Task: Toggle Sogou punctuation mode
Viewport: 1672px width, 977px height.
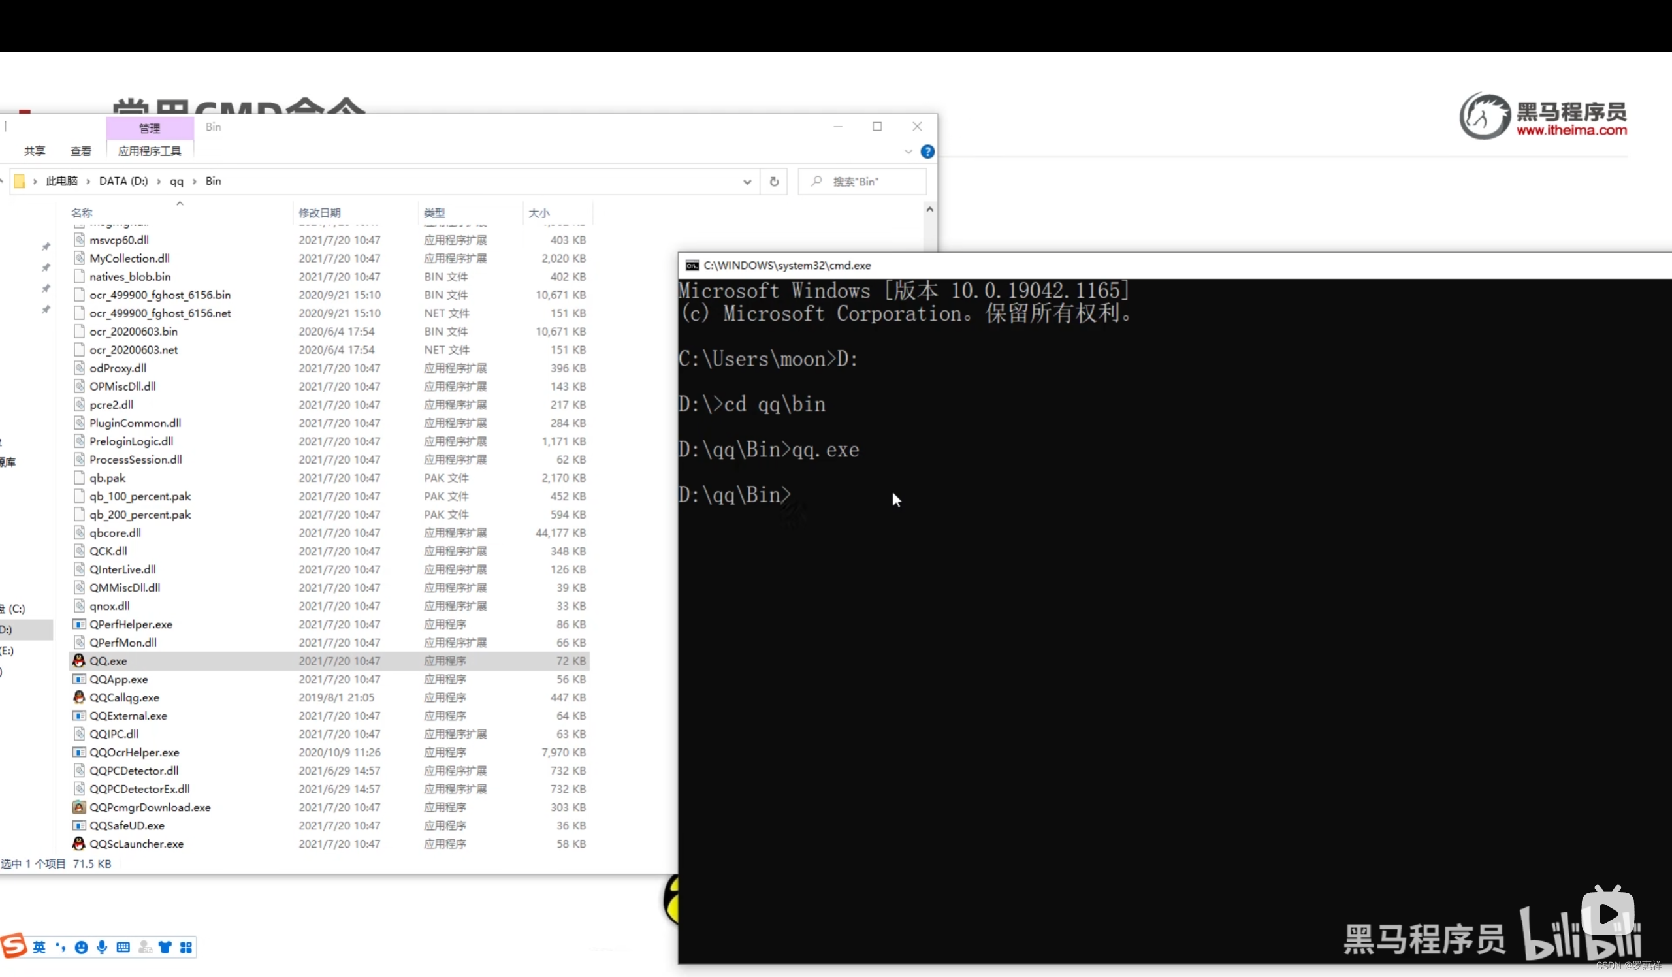Action: 60,947
